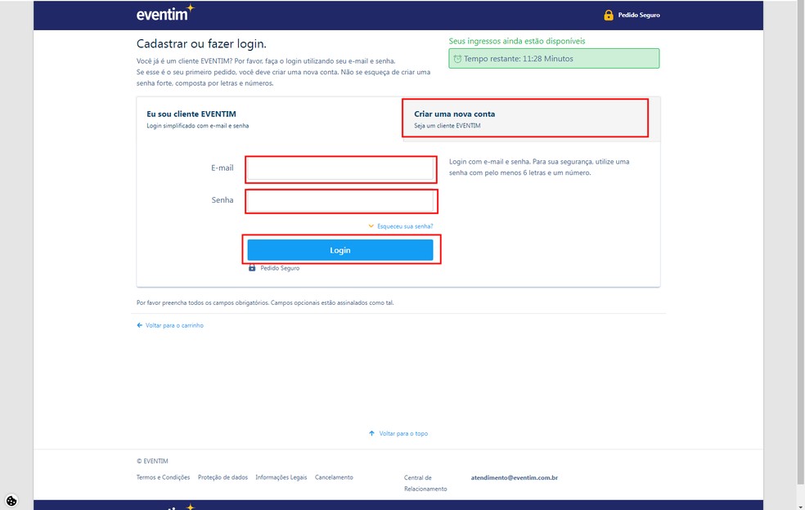Click the Cancelamento footer link

pyautogui.click(x=334, y=477)
